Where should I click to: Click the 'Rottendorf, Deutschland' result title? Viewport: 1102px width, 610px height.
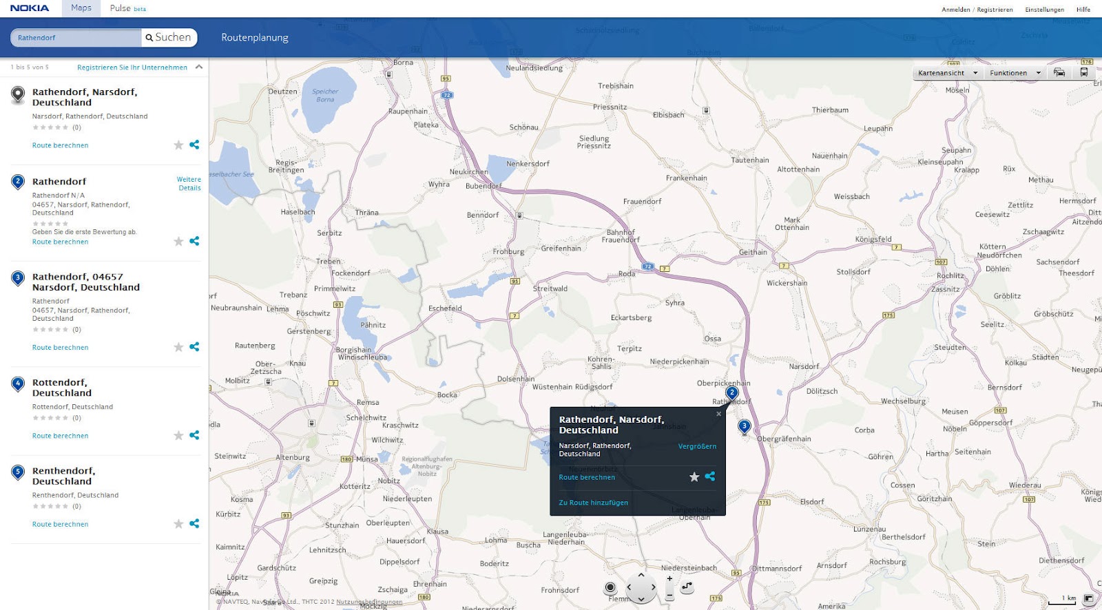tap(61, 388)
